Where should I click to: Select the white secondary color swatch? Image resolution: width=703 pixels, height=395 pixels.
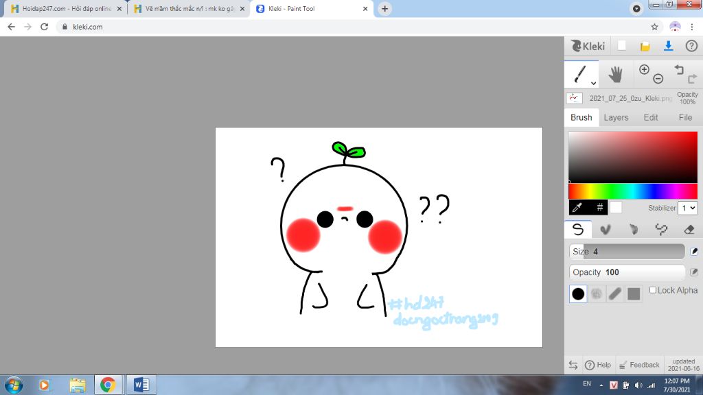616,207
